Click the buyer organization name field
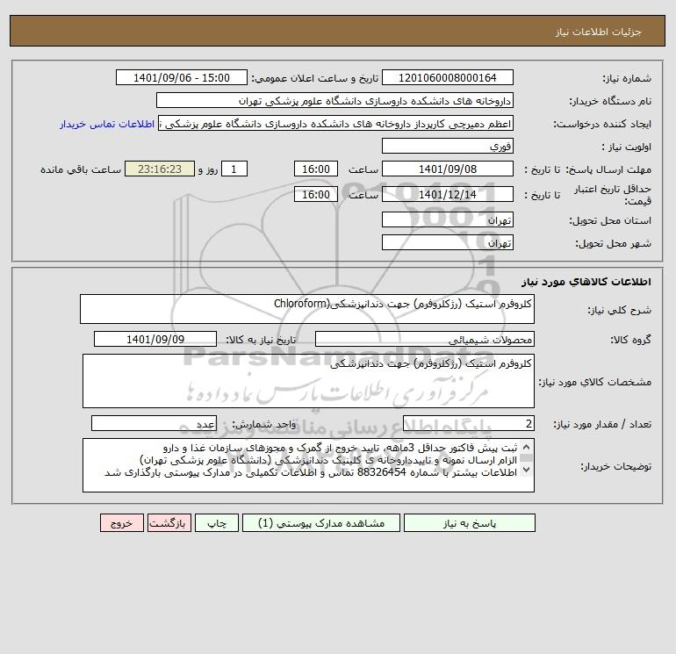 point(334,100)
